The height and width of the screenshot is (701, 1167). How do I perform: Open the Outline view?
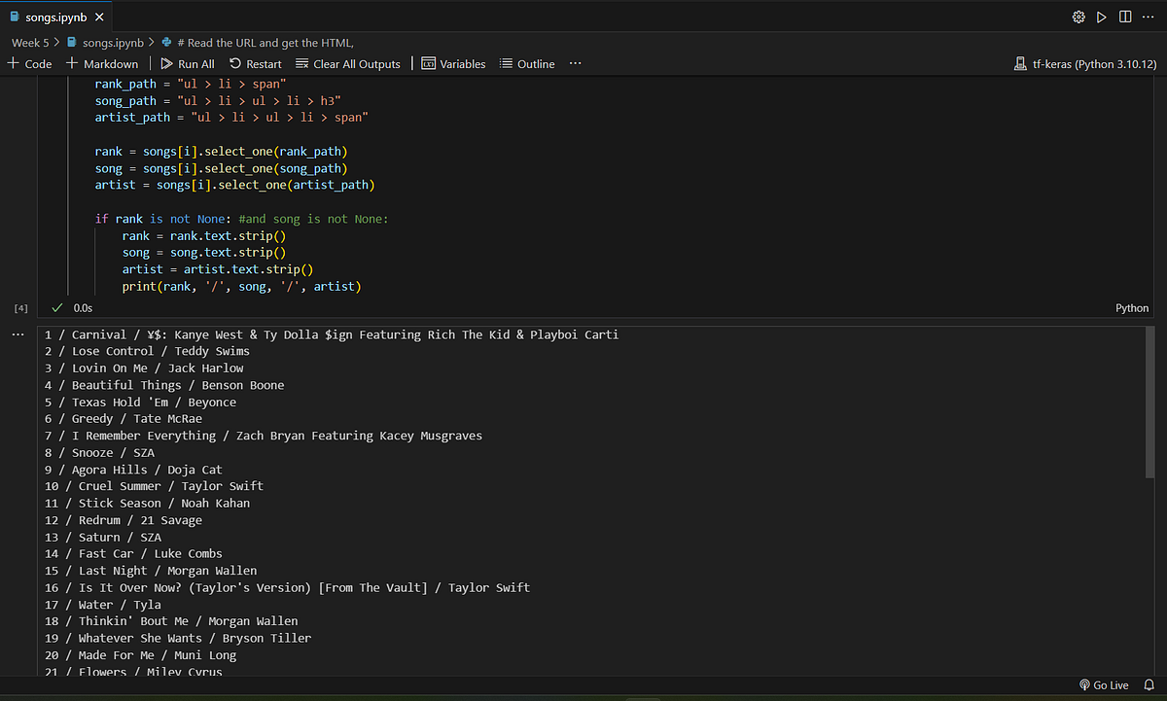(x=526, y=63)
